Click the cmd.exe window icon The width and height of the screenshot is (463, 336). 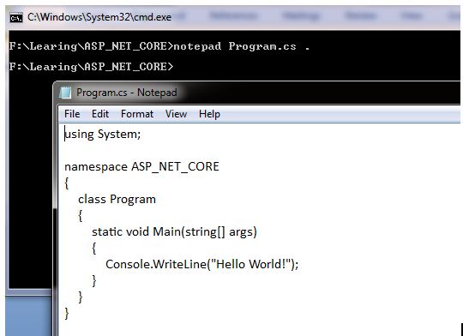pyautogui.click(x=16, y=18)
